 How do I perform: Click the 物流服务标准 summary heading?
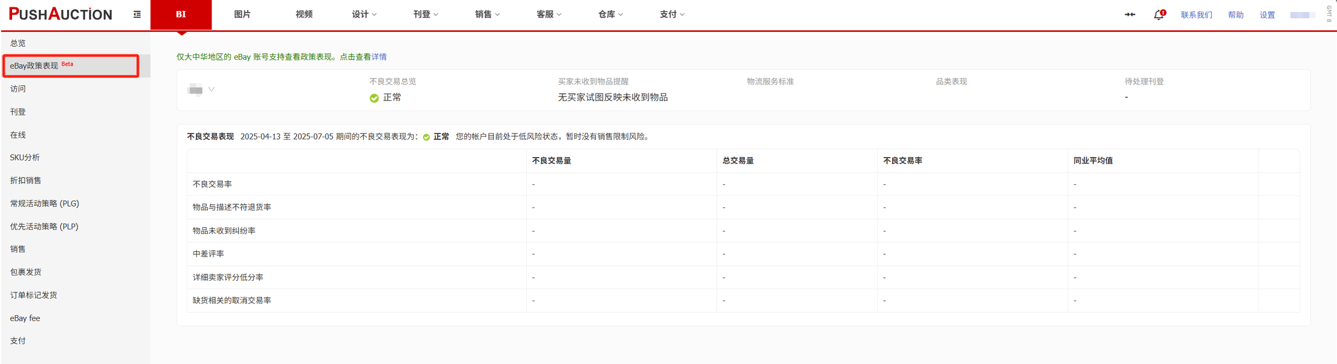[x=770, y=81]
